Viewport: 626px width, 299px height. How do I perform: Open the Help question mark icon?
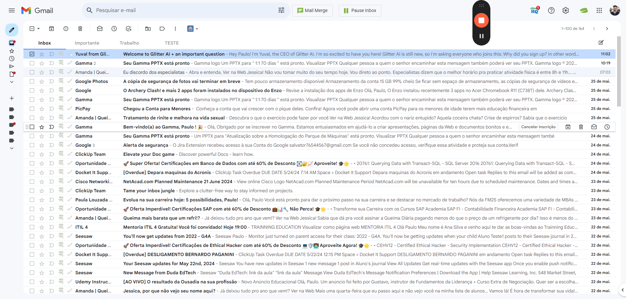tap(551, 10)
